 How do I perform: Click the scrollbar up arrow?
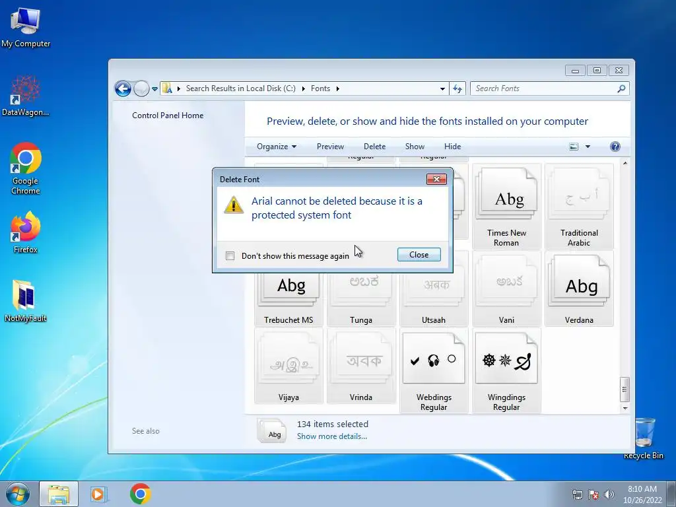(x=625, y=163)
